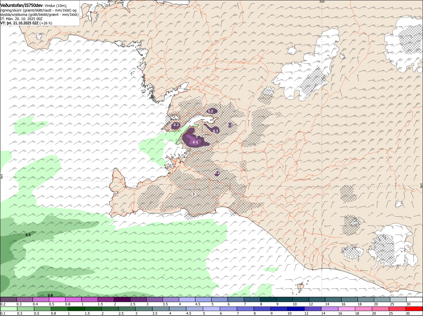The image size is (423, 316).
Task: Pick the 1 magenta swatch, snow scale
Action: 90,300
